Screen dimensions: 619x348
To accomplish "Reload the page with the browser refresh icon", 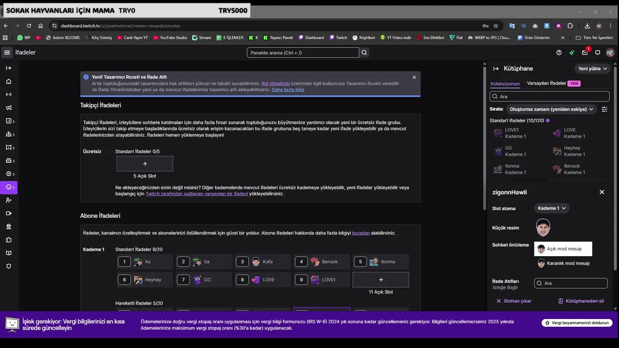I will coord(29,26).
